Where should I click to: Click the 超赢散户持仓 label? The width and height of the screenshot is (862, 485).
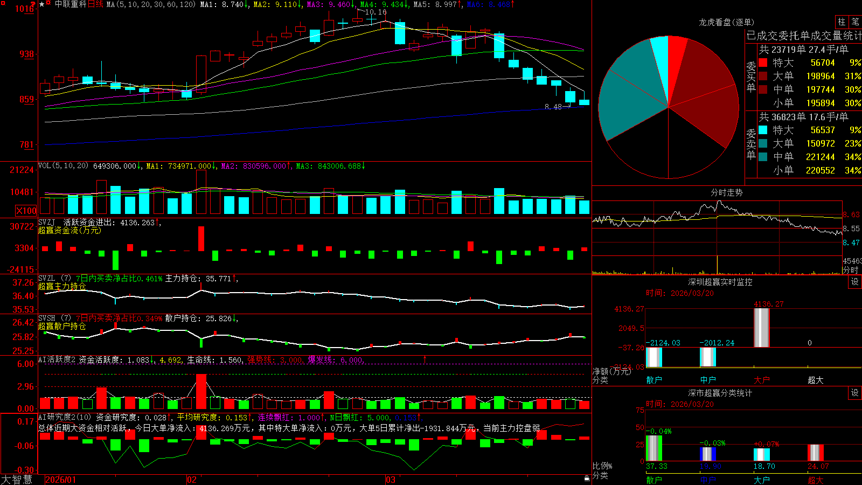click(62, 326)
